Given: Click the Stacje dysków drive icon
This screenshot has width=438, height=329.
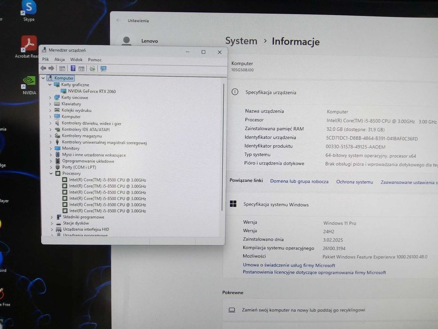Looking at the screenshot, I should (59, 223).
